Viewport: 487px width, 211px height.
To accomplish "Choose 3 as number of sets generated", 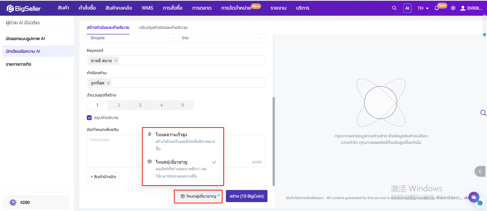I will [140, 105].
